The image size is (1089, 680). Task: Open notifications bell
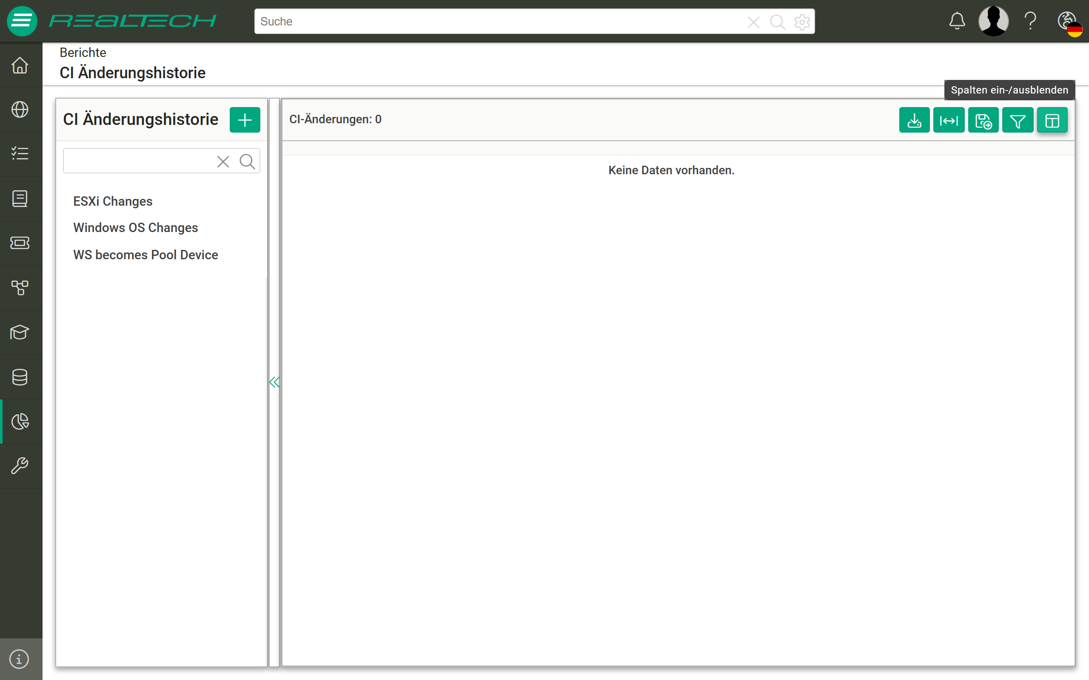click(957, 21)
